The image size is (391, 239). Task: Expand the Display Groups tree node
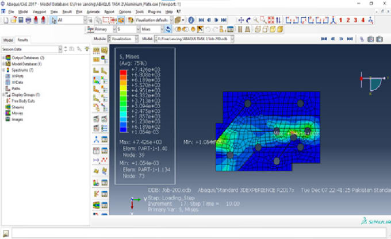click(x=3, y=95)
